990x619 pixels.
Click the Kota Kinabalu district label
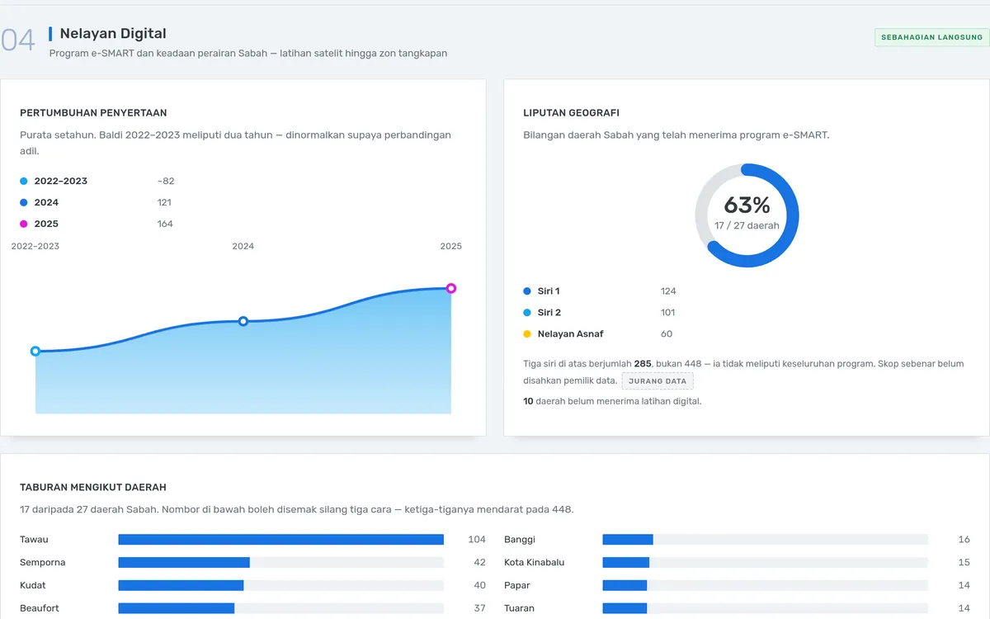(x=535, y=563)
